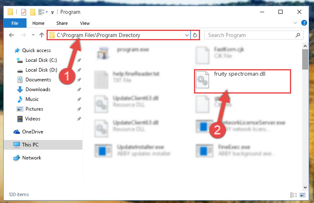Image resolution: width=314 pixels, height=203 pixels.
Task: Open the File menu
Action: tap(15, 23)
